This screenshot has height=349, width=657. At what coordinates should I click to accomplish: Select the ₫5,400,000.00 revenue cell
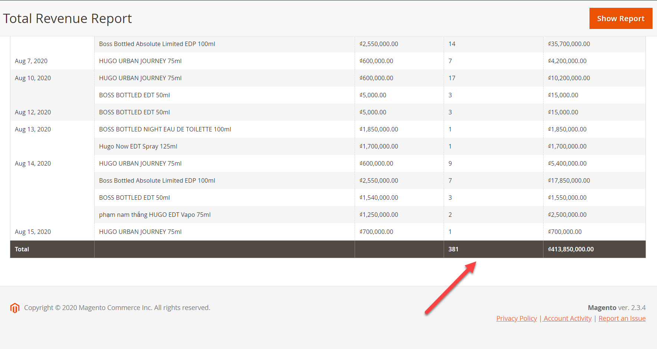567,163
